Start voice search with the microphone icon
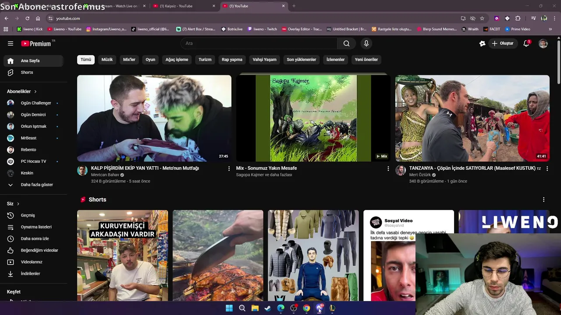This screenshot has width=561, height=315. 366,43
